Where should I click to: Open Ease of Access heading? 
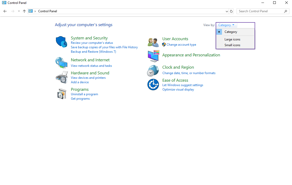(175, 80)
